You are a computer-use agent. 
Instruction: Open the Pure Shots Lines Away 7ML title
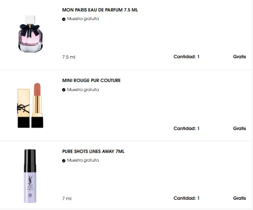coord(93,151)
